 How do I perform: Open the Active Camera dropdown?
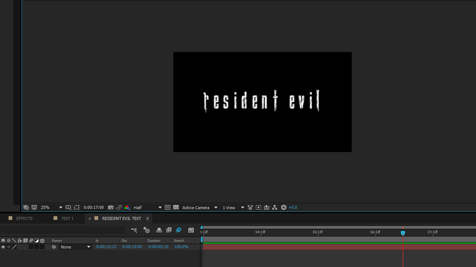tap(200, 207)
